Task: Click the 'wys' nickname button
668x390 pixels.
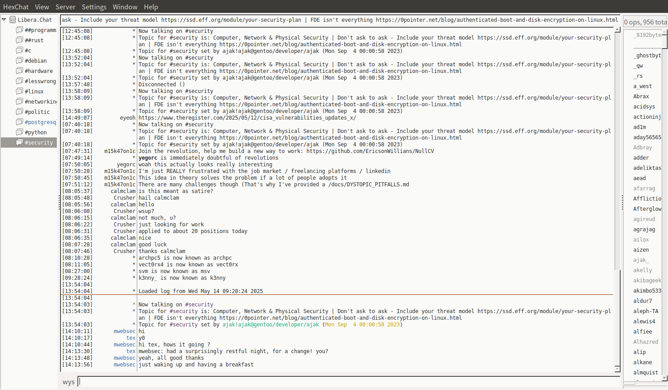Action: [68, 382]
